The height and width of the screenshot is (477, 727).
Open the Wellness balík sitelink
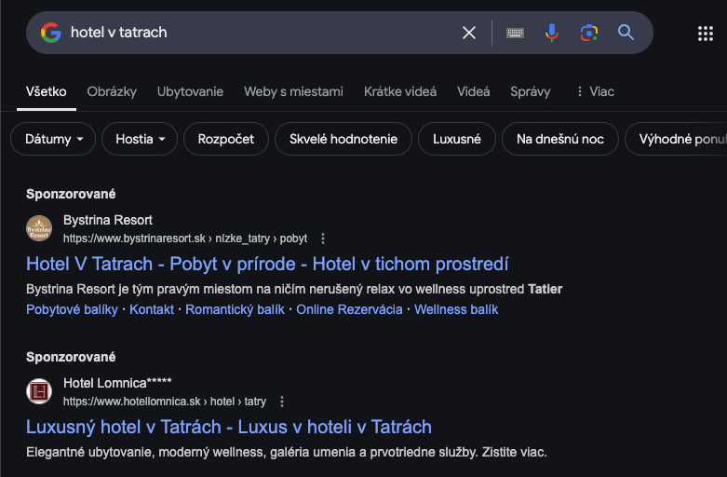coord(456,309)
